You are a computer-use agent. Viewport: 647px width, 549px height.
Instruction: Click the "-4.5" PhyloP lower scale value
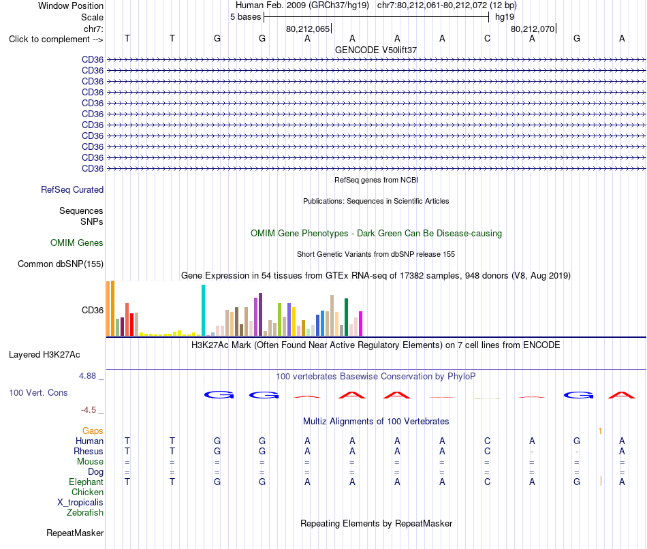(x=89, y=410)
